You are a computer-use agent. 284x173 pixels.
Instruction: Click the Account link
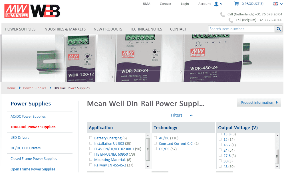[x=204, y=4]
